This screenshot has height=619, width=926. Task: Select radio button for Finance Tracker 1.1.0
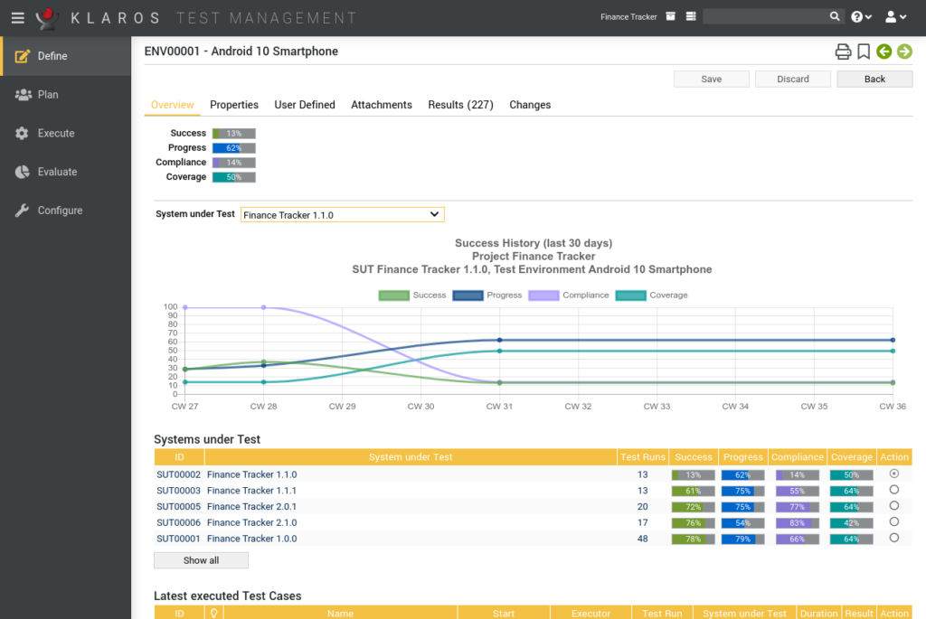click(894, 474)
